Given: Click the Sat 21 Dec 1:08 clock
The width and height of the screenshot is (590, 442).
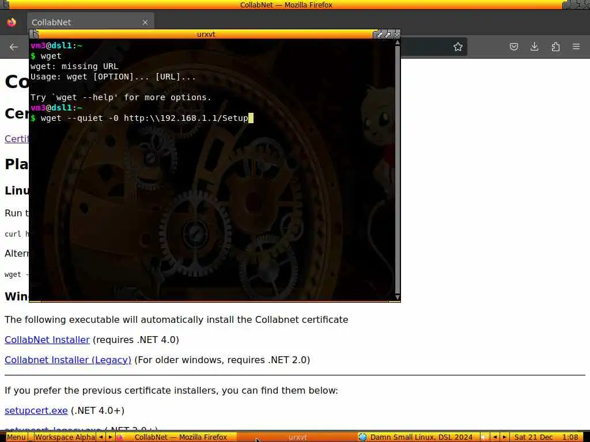Looking at the screenshot, I should 546,437.
